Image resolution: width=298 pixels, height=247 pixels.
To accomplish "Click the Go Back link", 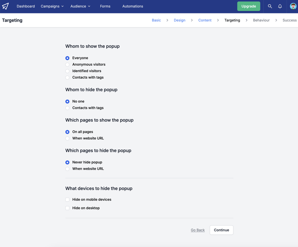I will (198, 230).
